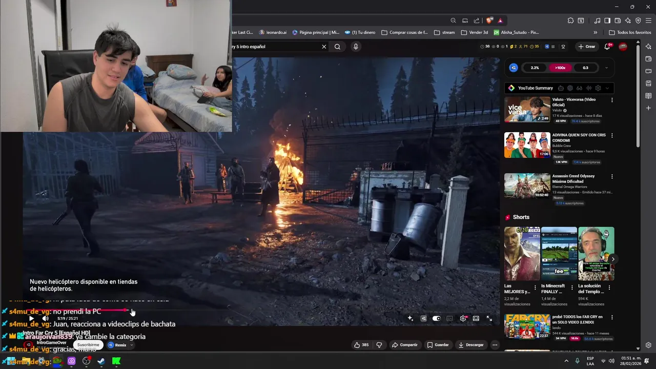The image size is (656, 369).
Task: Click the Compartir button
Action: (x=405, y=345)
